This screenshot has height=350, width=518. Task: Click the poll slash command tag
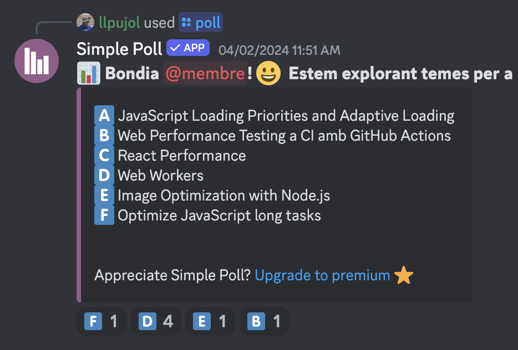pyautogui.click(x=201, y=23)
